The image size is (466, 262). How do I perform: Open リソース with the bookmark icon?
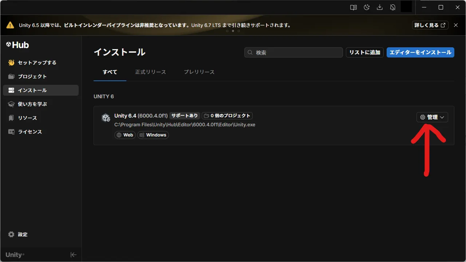point(11,118)
